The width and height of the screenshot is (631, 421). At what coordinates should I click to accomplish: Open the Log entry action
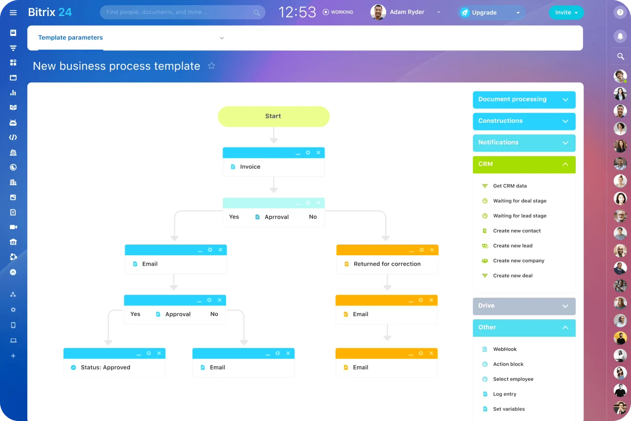click(x=505, y=394)
